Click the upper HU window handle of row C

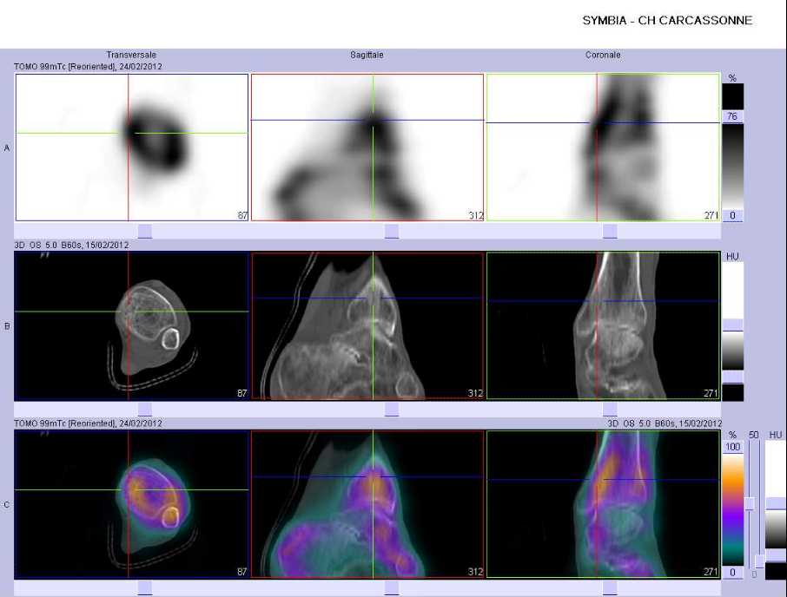point(776,504)
